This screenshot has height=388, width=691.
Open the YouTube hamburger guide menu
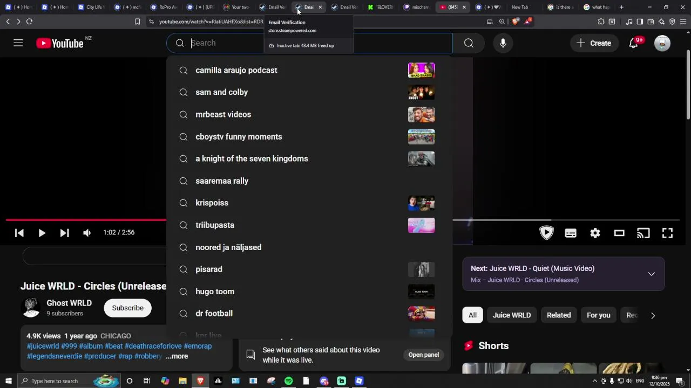[x=18, y=43]
